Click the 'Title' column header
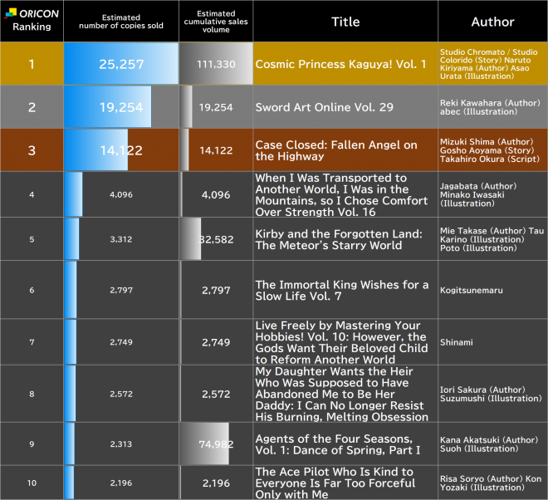This screenshot has width=548, height=500. pyautogui.click(x=345, y=22)
